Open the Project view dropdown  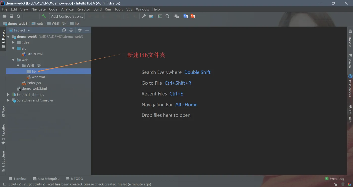tap(20, 30)
